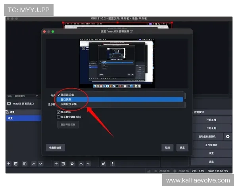Pick the 显示器采集 option
The image size is (238, 190).
pyautogui.click(x=67, y=95)
